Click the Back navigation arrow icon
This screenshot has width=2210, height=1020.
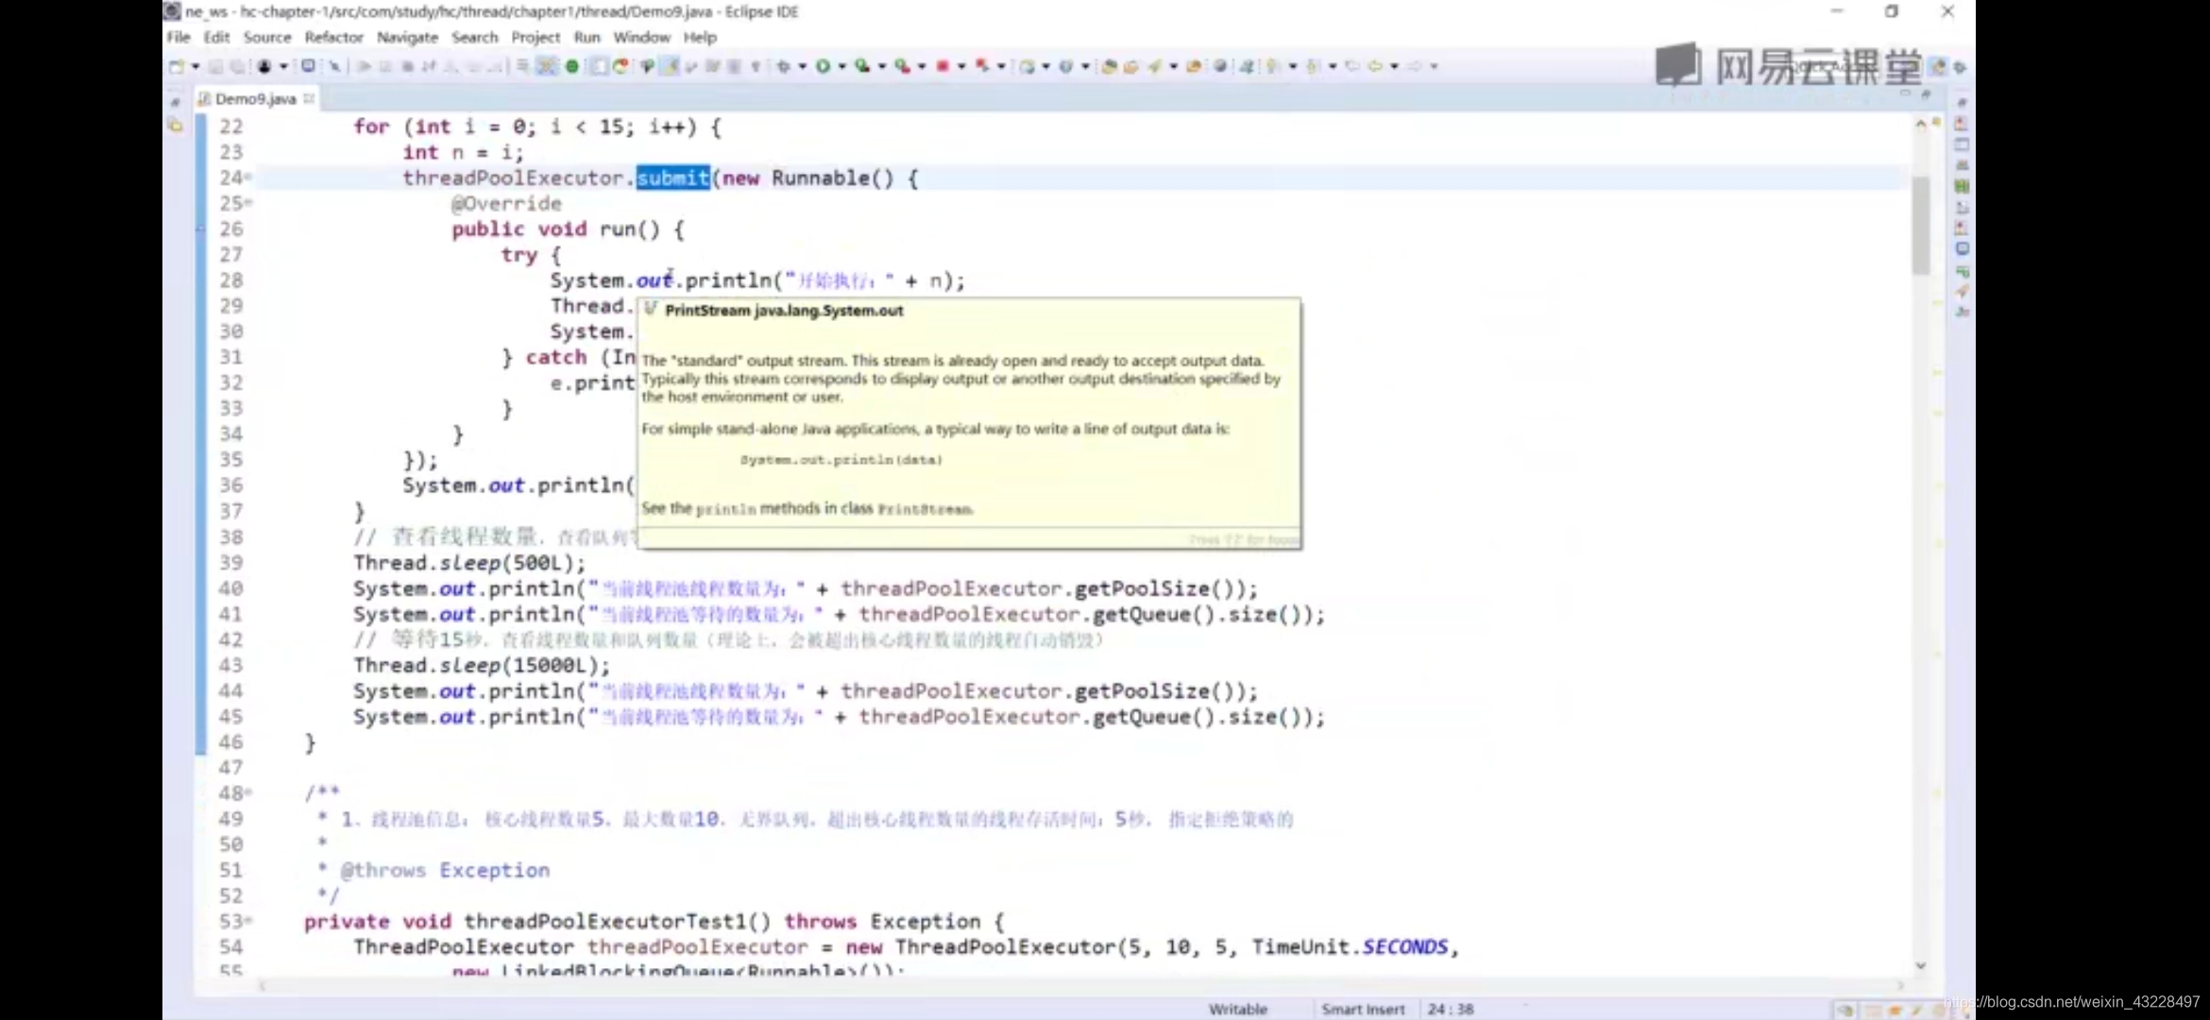(x=1375, y=66)
